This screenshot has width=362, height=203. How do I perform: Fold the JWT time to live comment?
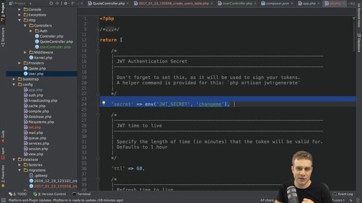tap(98, 115)
